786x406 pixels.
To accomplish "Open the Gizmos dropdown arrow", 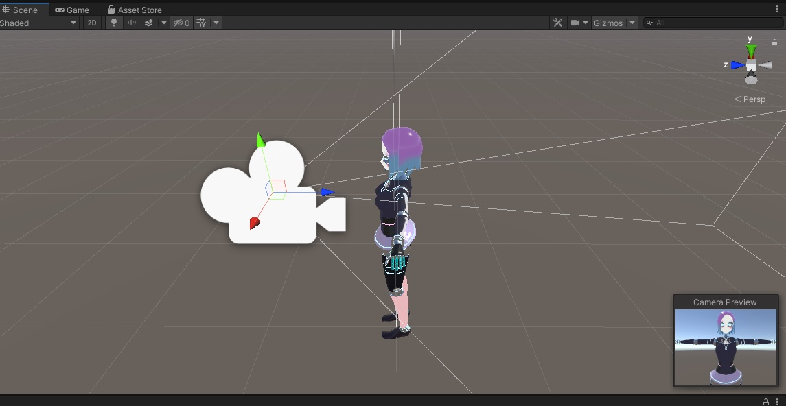I will pos(632,23).
